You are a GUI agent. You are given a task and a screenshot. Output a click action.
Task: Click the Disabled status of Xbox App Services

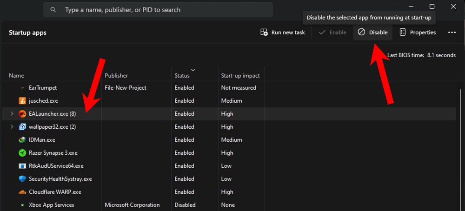pyautogui.click(x=185, y=205)
